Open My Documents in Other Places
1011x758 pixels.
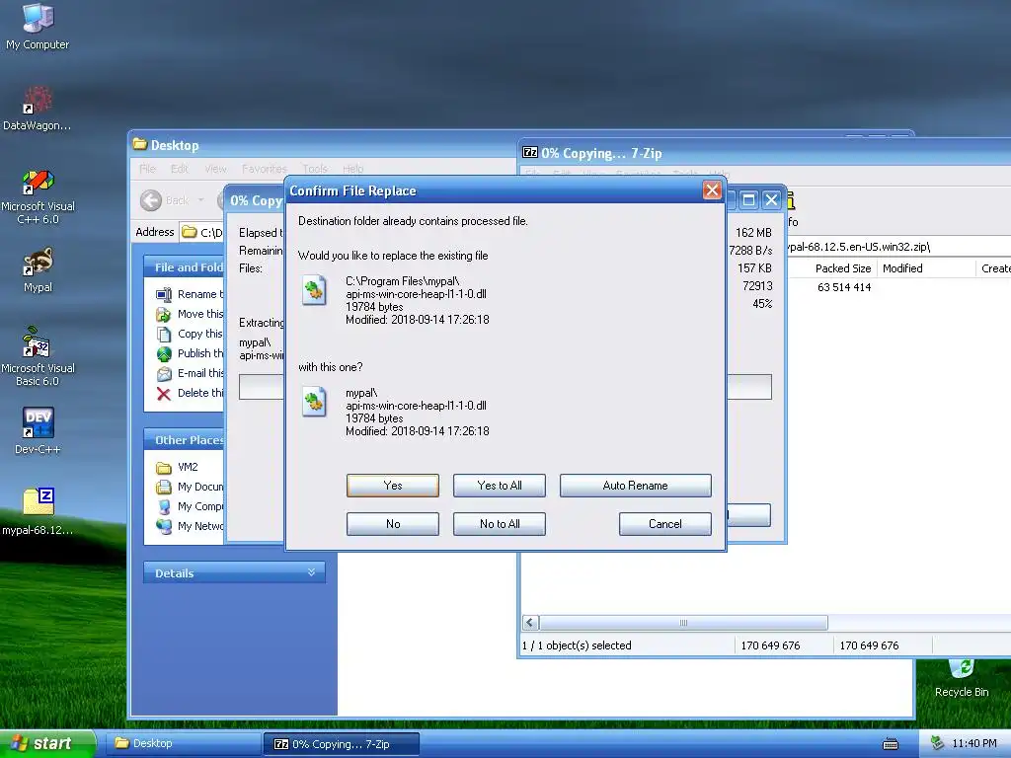coord(190,487)
